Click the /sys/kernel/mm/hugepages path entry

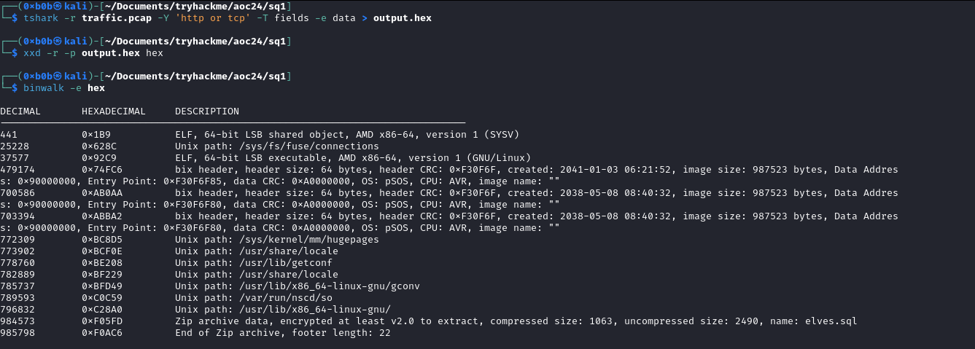click(277, 240)
